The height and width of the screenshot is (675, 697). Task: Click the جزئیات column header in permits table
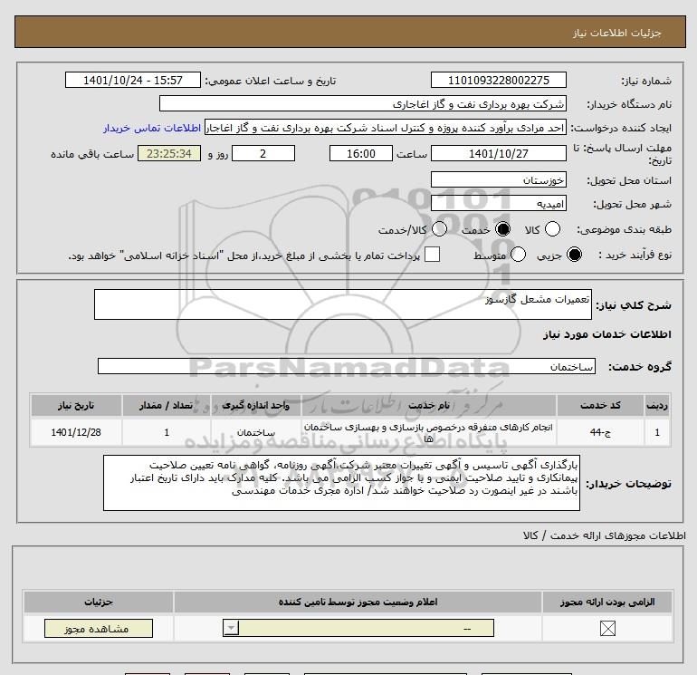pos(99,602)
